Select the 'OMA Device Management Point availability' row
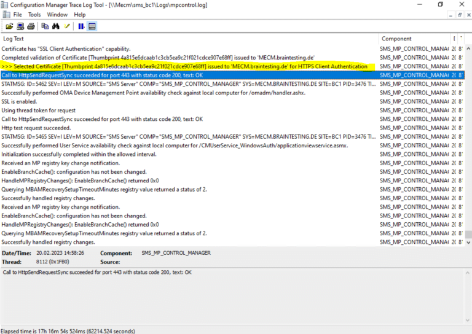 pos(232,93)
